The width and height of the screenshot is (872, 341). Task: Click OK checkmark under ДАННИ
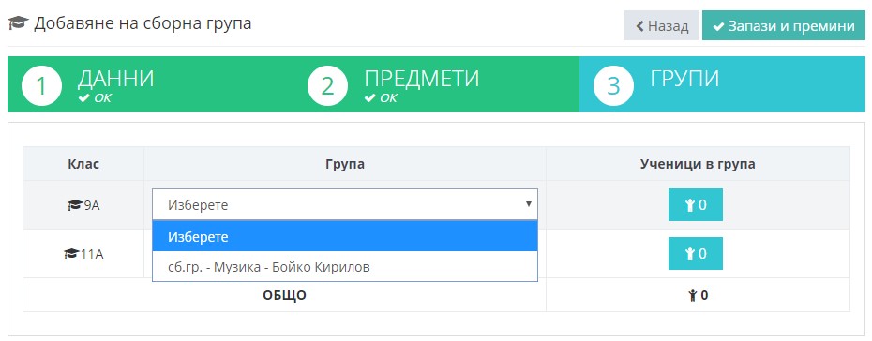click(x=83, y=99)
